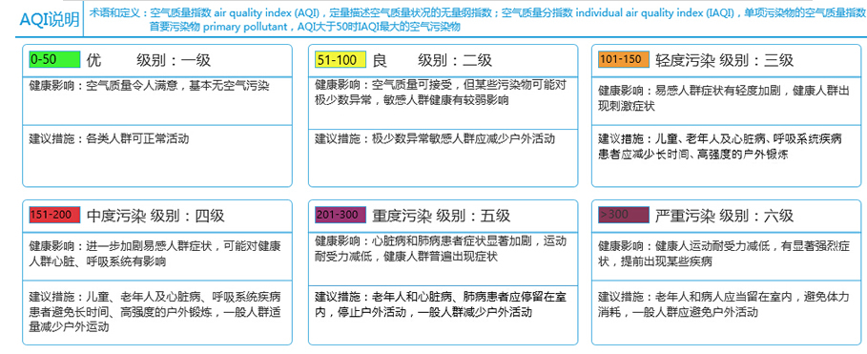Click the 首要污染物 primary pollutant definition line
Image resolution: width=867 pixels, height=354 pixels.
point(304,27)
